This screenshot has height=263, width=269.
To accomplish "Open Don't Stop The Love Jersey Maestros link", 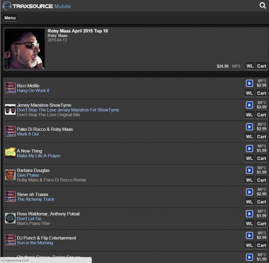I will 68,110.
